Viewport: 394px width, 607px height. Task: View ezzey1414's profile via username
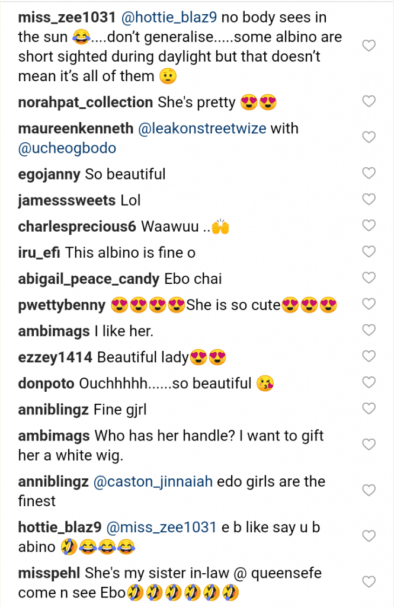[55, 357]
